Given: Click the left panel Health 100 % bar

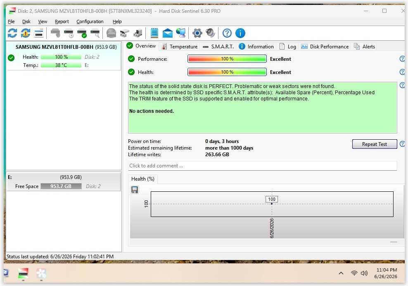Looking at the screenshot, I should (61, 57).
